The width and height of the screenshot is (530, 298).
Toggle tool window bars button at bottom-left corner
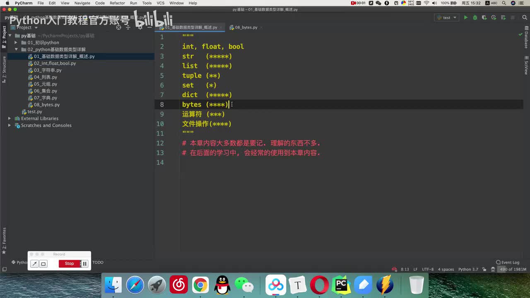[x=4, y=269]
